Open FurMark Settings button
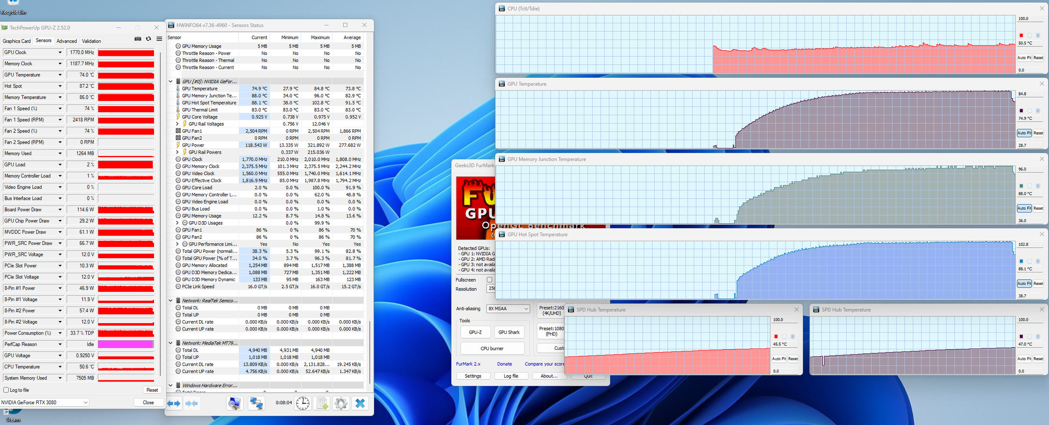1049x425 pixels. pyautogui.click(x=473, y=376)
